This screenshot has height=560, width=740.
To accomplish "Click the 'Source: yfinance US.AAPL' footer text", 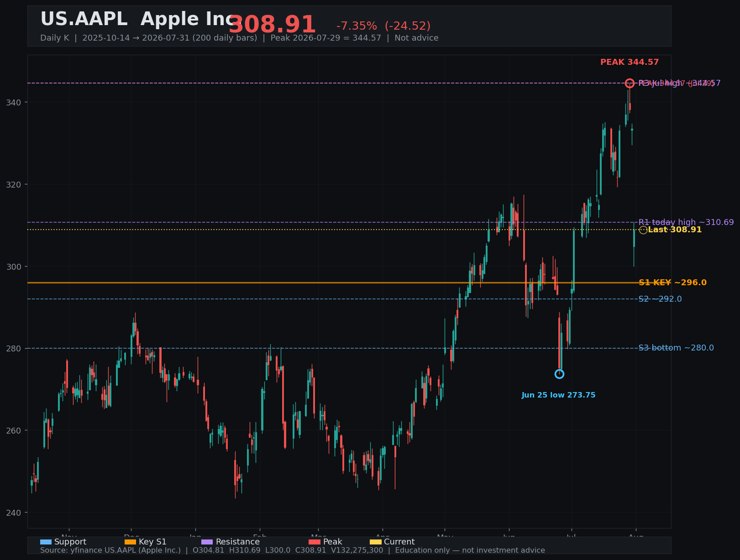I will click(x=110, y=550).
